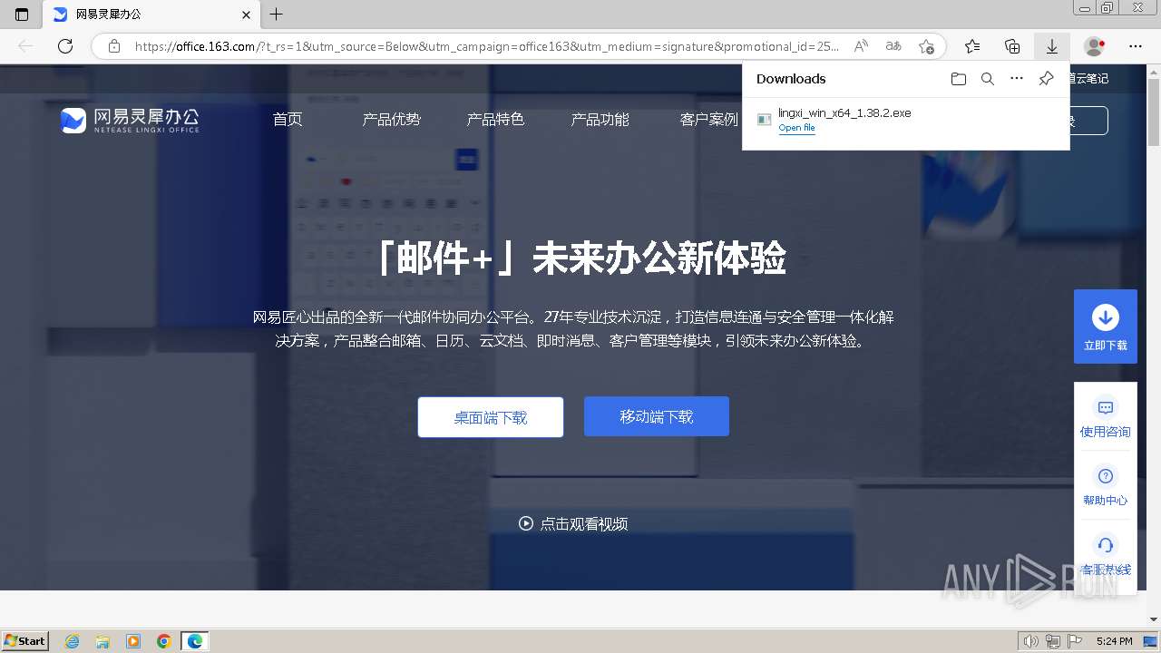Viewport: 1161px width, 653px height.
Task: Go to 首页 navigation item
Action: [x=288, y=119]
